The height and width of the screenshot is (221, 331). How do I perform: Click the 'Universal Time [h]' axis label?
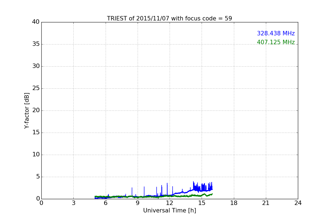[170, 211]
